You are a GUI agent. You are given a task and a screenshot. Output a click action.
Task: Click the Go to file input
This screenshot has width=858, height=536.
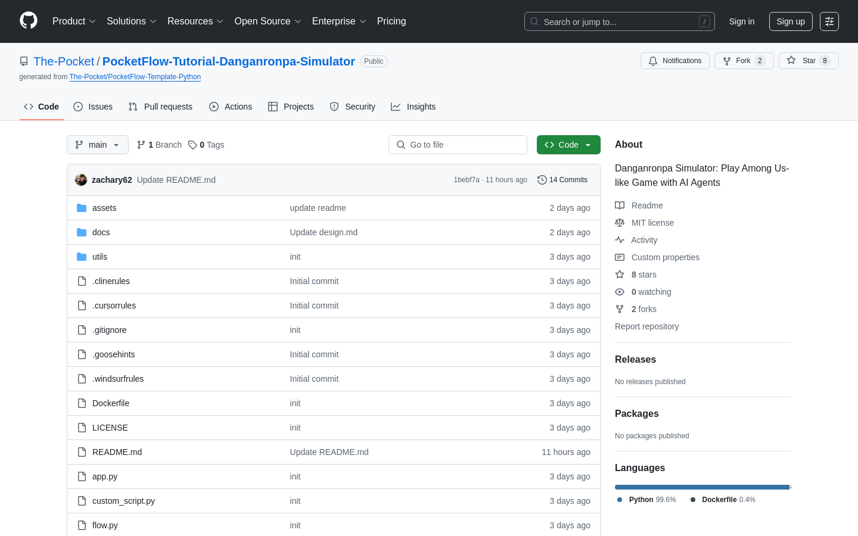coord(458,145)
